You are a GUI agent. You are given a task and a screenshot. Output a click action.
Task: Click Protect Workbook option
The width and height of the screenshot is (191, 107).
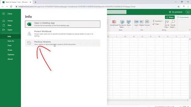pyautogui.click(x=63, y=34)
